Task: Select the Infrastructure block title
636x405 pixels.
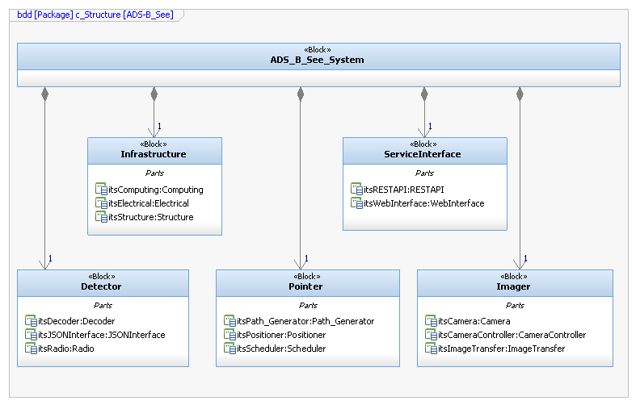Action: 154,154
